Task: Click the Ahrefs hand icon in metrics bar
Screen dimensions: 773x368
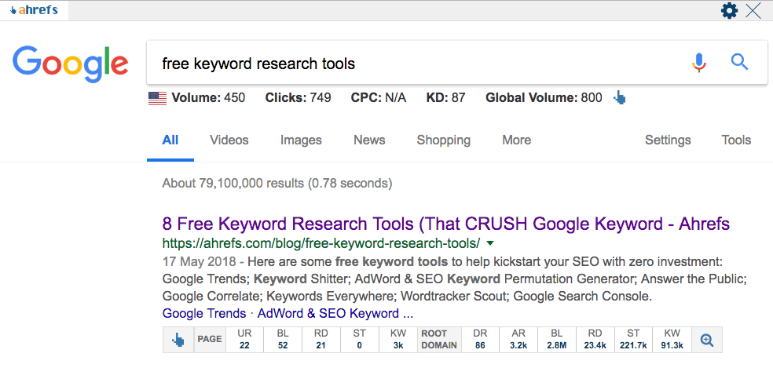Action: pyautogui.click(x=178, y=340)
